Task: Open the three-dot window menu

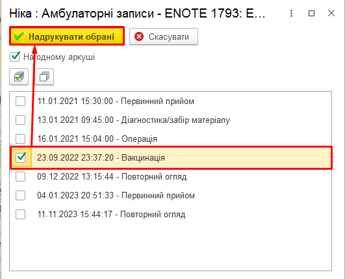Action: click(x=291, y=14)
